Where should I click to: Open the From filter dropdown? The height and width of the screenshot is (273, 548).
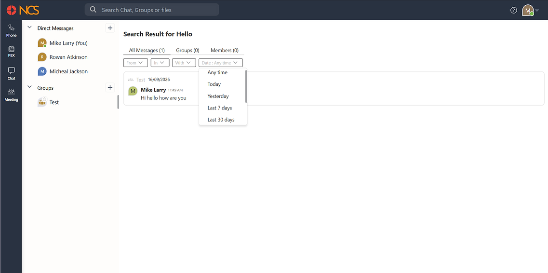pyautogui.click(x=135, y=63)
